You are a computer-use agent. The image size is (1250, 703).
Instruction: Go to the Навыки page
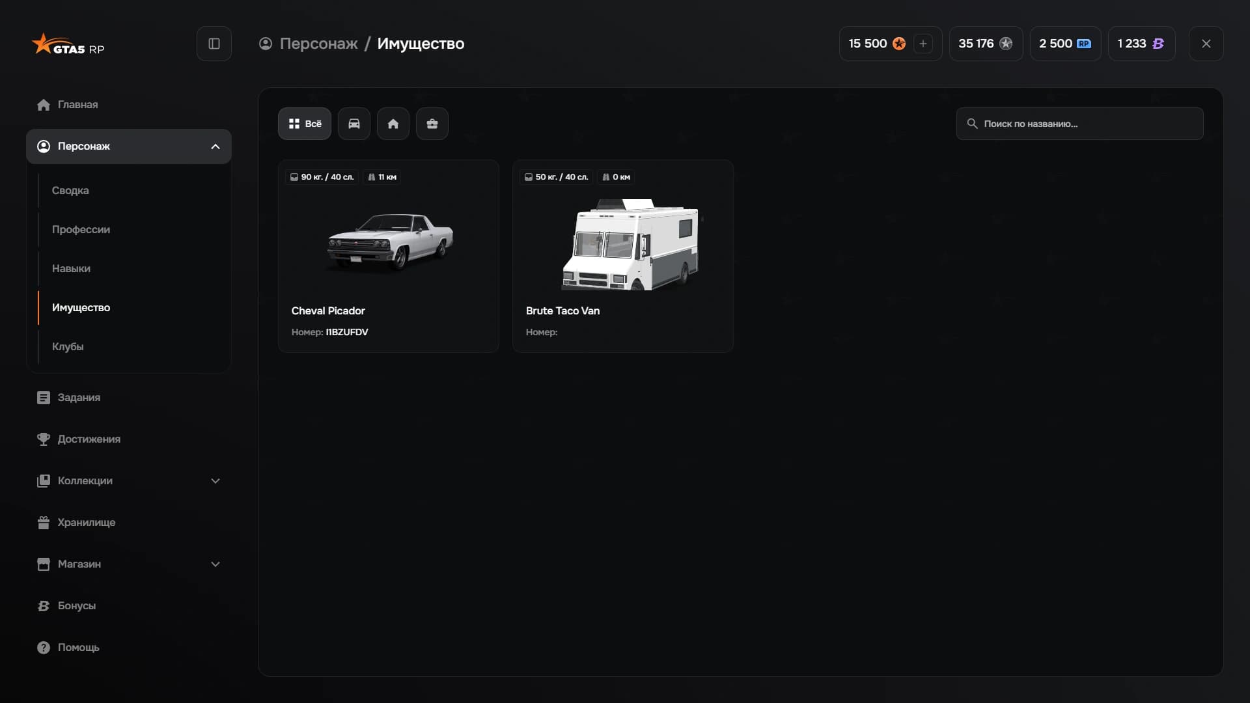[x=71, y=269]
